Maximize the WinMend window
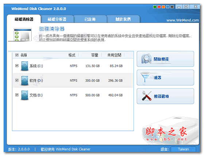Image resolution: width=204 pixels, height=156 pixels. click(186, 7)
